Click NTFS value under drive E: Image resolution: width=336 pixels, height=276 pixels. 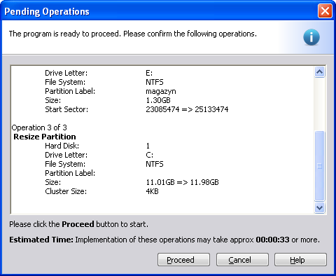[x=155, y=82]
